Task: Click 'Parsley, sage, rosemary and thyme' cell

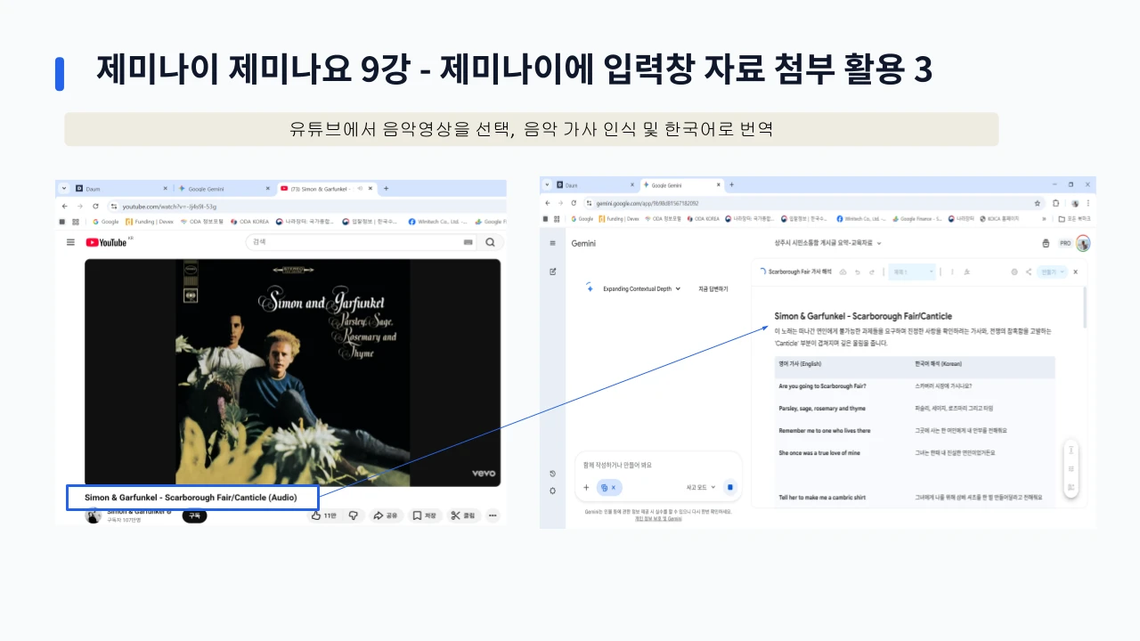Action: [822, 409]
